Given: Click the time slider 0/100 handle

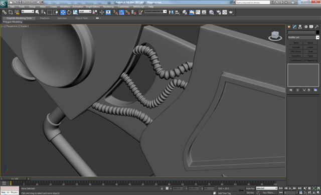Looking at the screenshot, I should pyautogui.click(x=15, y=179).
